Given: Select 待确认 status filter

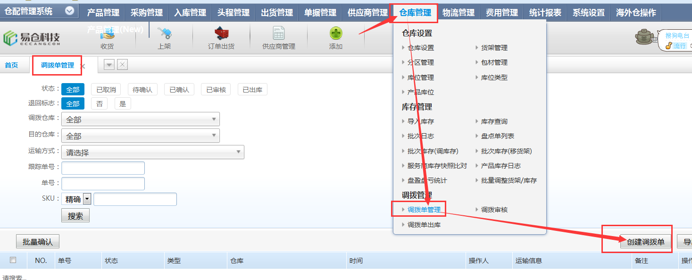Looking at the screenshot, I should coord(142,89).
